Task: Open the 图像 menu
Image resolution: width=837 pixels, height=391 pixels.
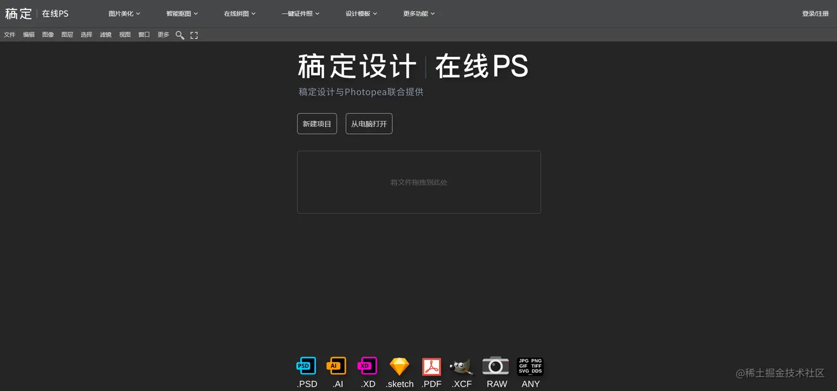Action: click(x=48, y=34)
